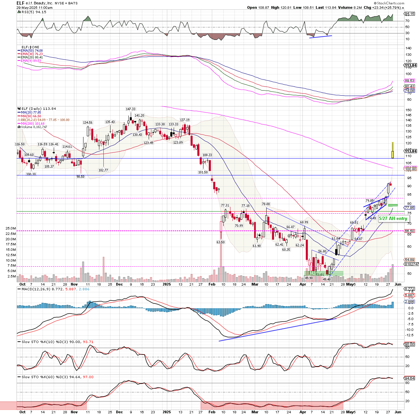Click the 113.84 last price tag on price axis

click(x=411, y=151)
